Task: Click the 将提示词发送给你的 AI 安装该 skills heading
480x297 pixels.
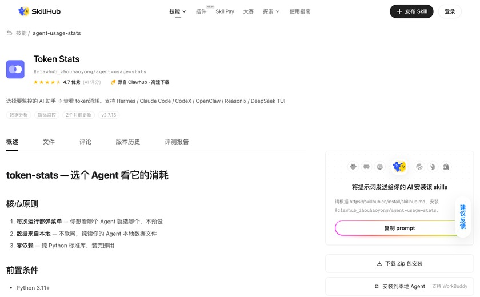Action: coord(399,187)
